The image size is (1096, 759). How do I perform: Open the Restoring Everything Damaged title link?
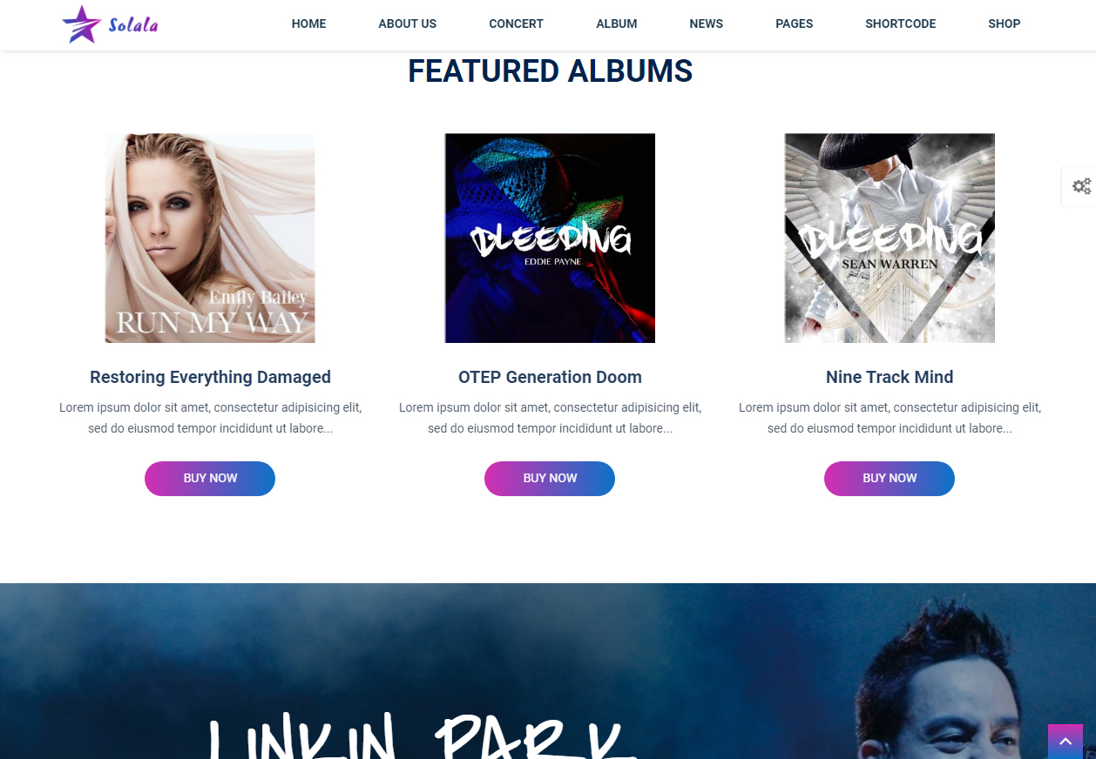[210, 377]
